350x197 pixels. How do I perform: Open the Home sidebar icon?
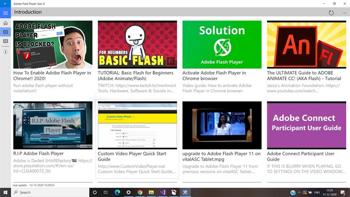[5, 23]
